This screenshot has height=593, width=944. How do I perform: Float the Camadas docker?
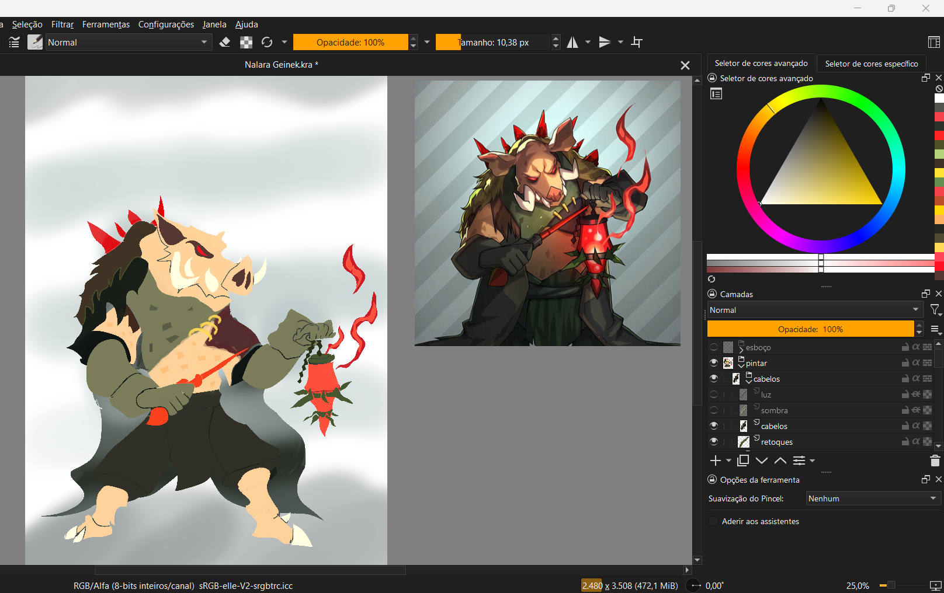tap(925, 294)
